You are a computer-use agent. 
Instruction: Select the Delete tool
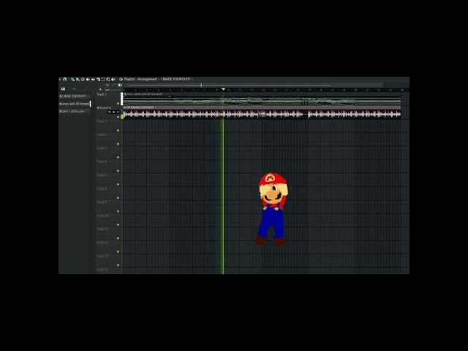click(x=83, y=80)
